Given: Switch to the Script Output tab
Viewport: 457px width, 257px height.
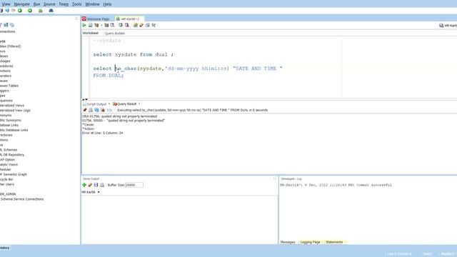Looking at the screenshot, I should pyautogui.click(x=96, y=104).
